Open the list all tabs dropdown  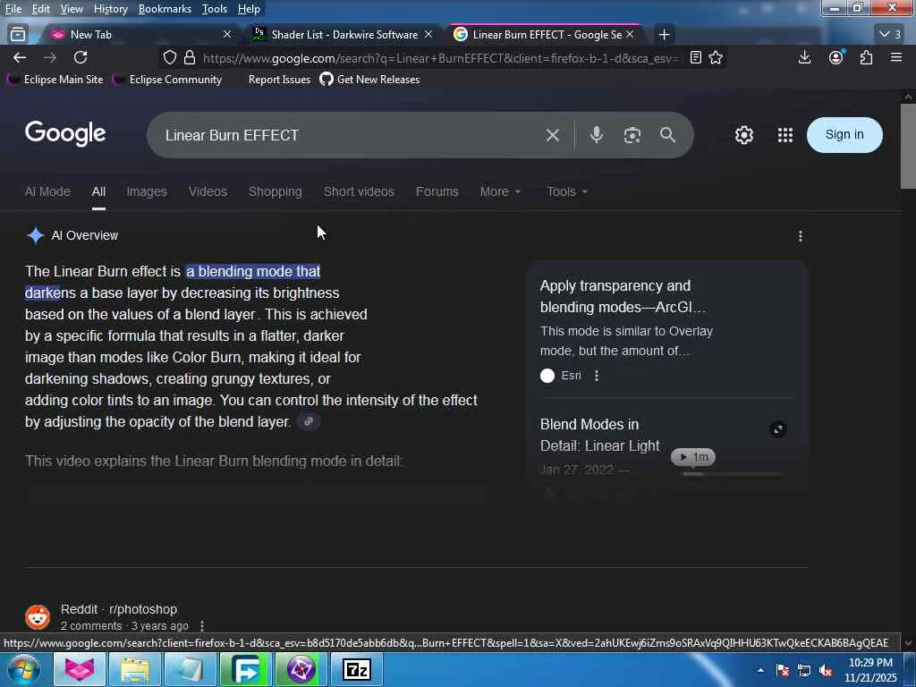(x=890, y=35)
